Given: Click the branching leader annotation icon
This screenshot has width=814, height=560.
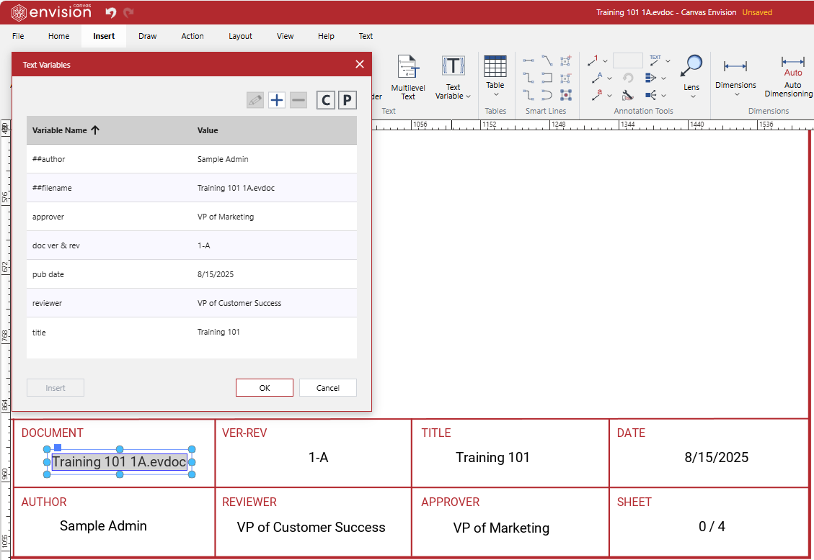Looking at the screenshot, I should [x=650, y=95].
